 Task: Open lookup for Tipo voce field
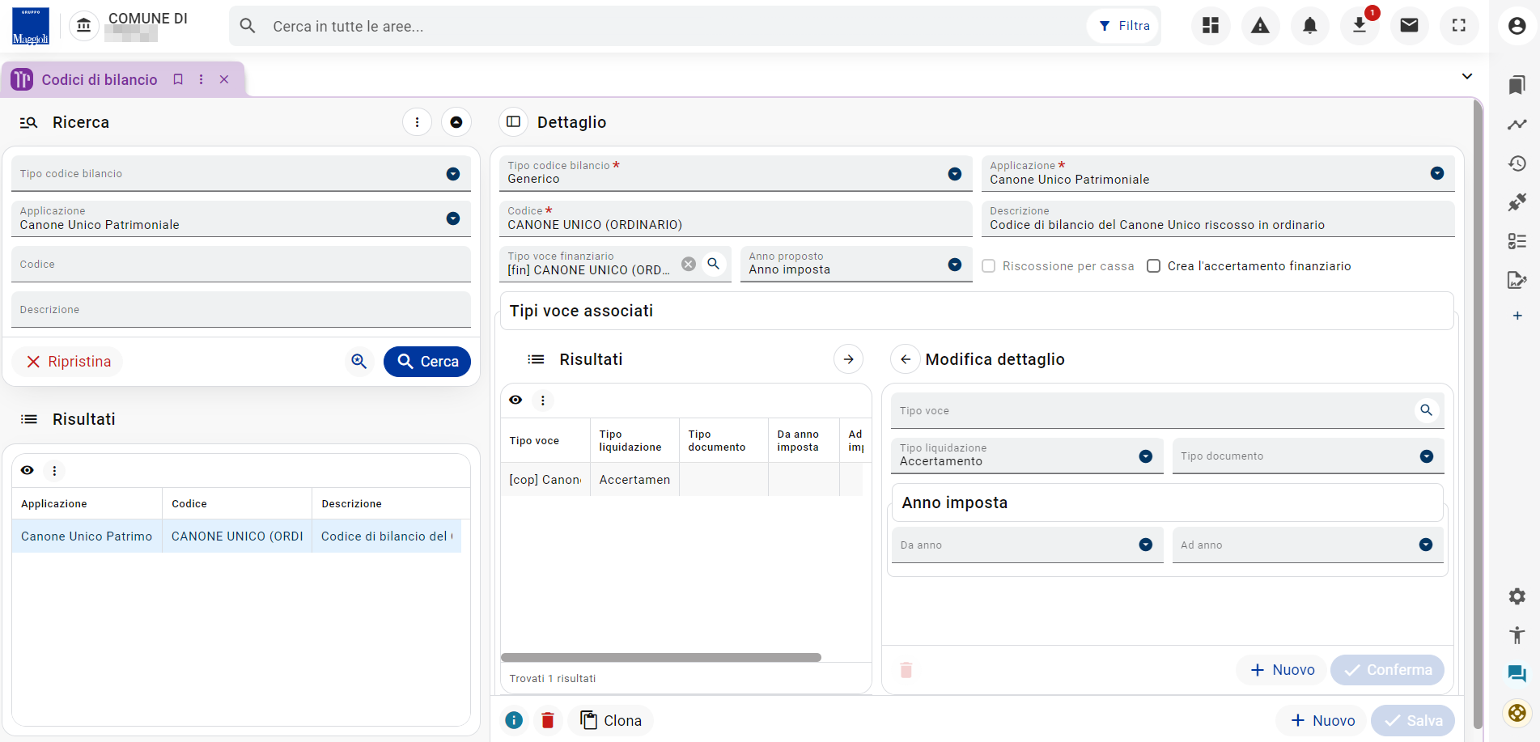point(1426,410)
